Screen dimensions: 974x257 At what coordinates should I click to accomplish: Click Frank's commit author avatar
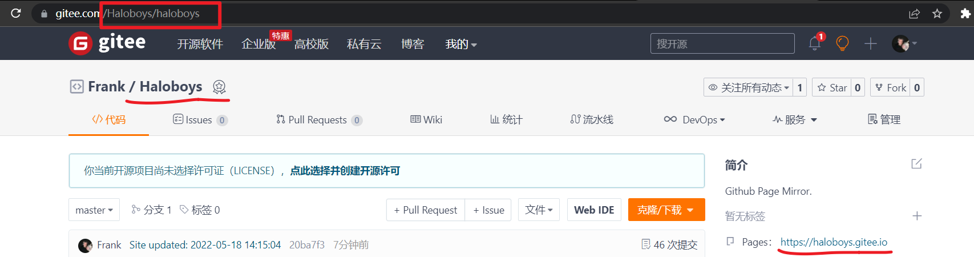click(85, 246)
